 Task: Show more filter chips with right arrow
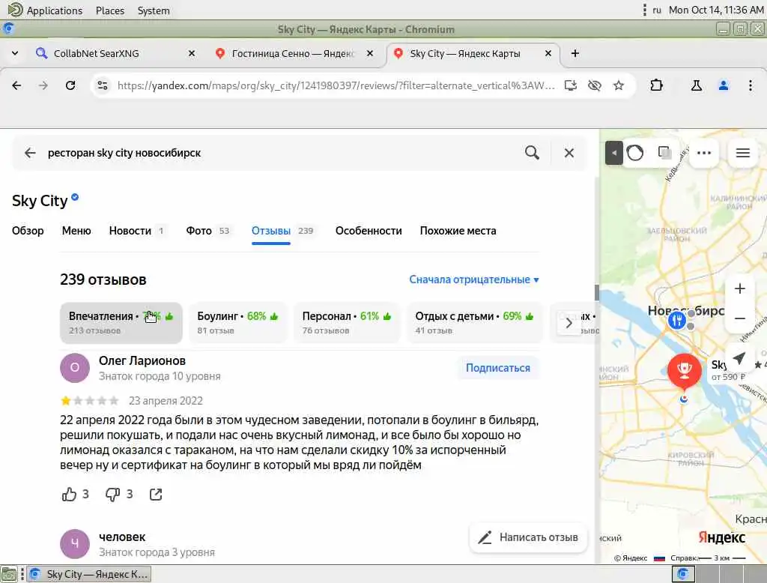pyautogui.click(x=569, y=323)
